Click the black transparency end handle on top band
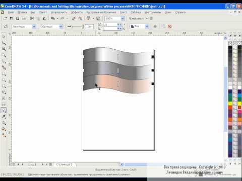Image resolution: width=242 pixels, height=181 pixels. point(153,57)
